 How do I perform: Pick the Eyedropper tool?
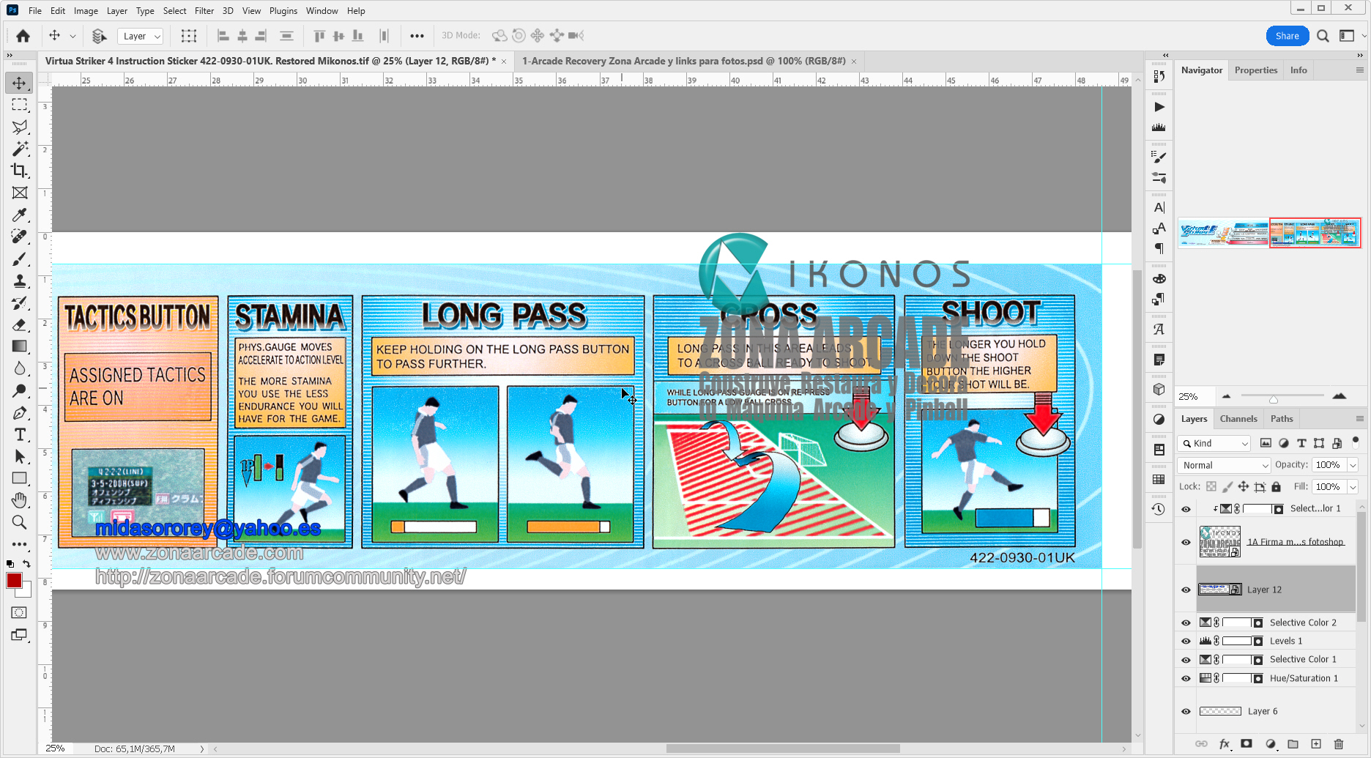pyautogui.click(x=20, y=215)
